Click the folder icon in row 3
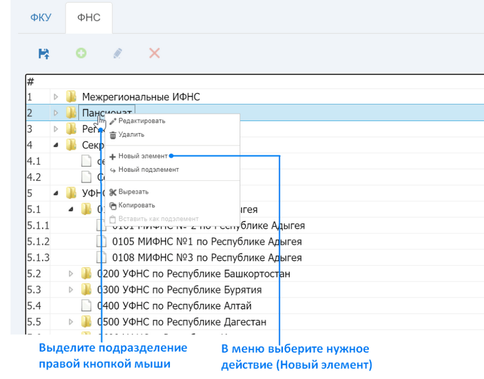This screenshot has width=484, height=379. coord(72,128)
